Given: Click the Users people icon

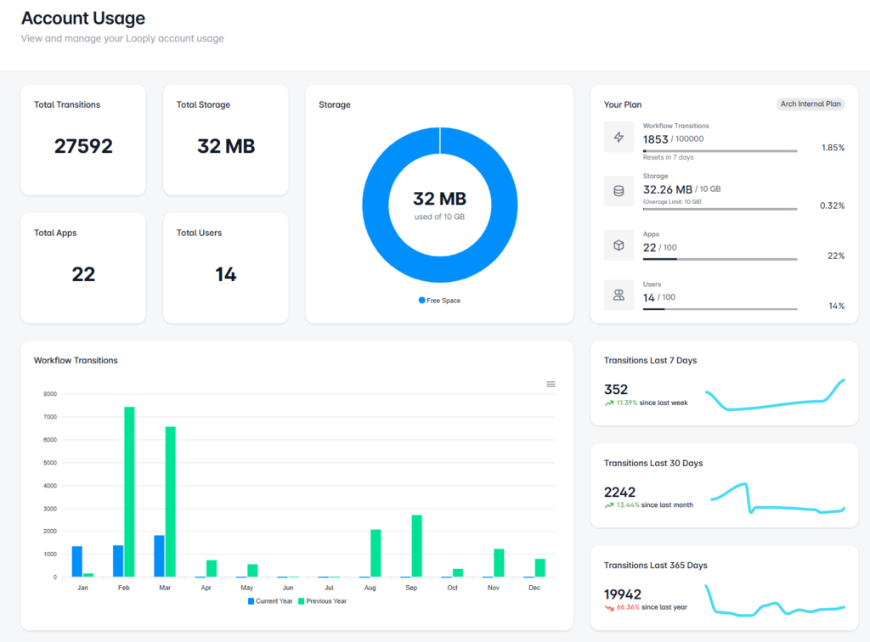Looking at the screenshot, I should (619, 296).
